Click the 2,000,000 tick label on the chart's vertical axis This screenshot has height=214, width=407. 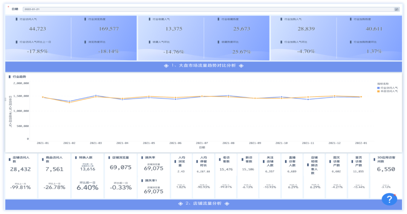[x=21, y=83]
